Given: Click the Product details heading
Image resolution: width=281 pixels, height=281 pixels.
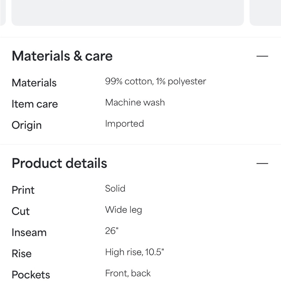Looking at the screenshot, I should (x=59, y=163).
